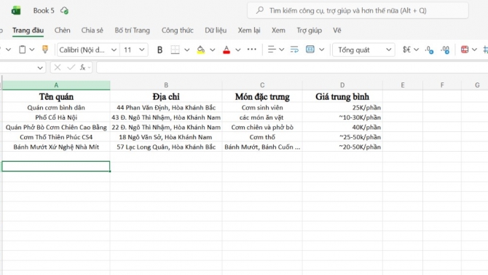Screen dimensions: 488x275
Task: Click the text alignment icon
Action: [272, 50]
